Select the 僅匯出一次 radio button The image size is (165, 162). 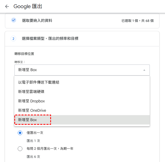pyautogui.click(x=20, y=133)
